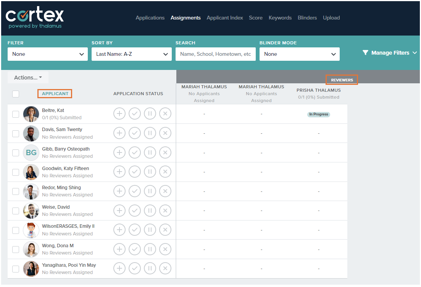Image resolution: width=421 pixels, height=287 pixels.
Task: Click the X icon on Dona M Wong's row
Action: (165, 249)
